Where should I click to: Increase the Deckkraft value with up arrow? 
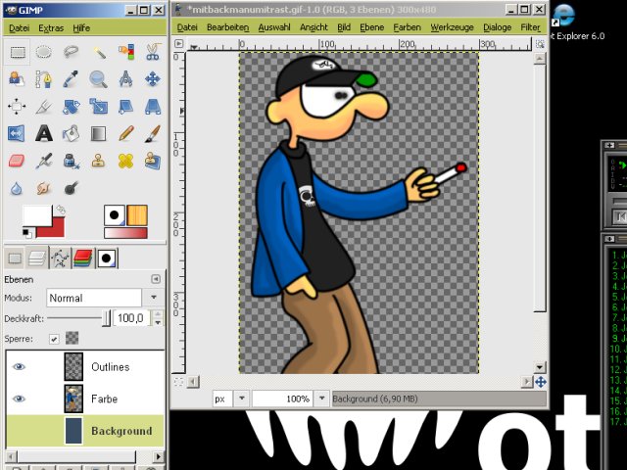coord(158,314)
